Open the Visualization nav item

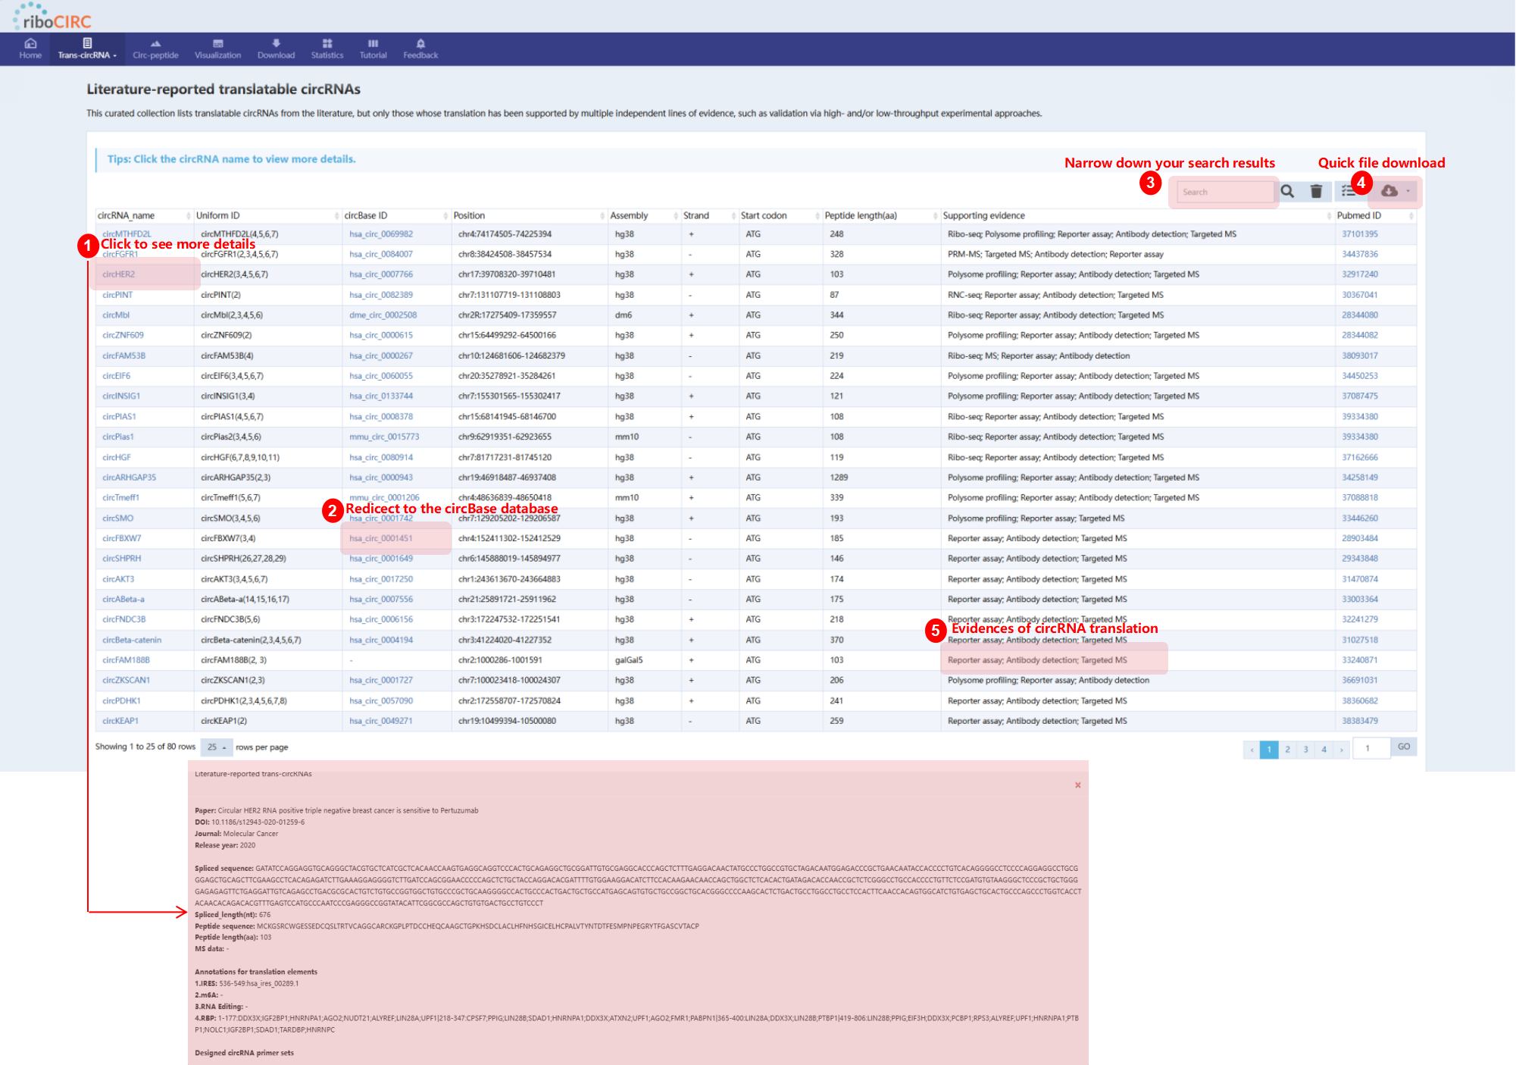pos(217,49)
